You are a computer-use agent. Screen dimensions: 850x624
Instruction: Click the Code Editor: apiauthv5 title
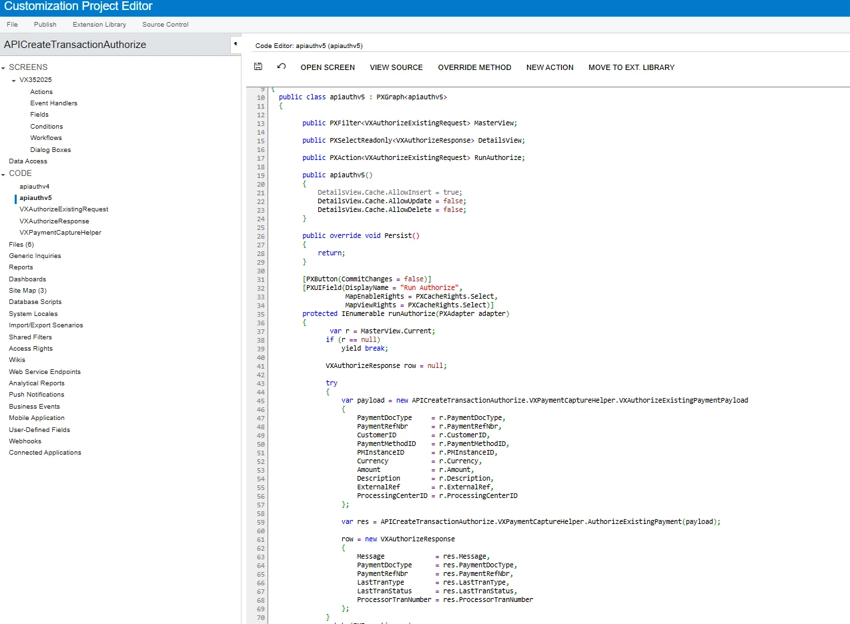pyautogui.click(x=309, y=46)
